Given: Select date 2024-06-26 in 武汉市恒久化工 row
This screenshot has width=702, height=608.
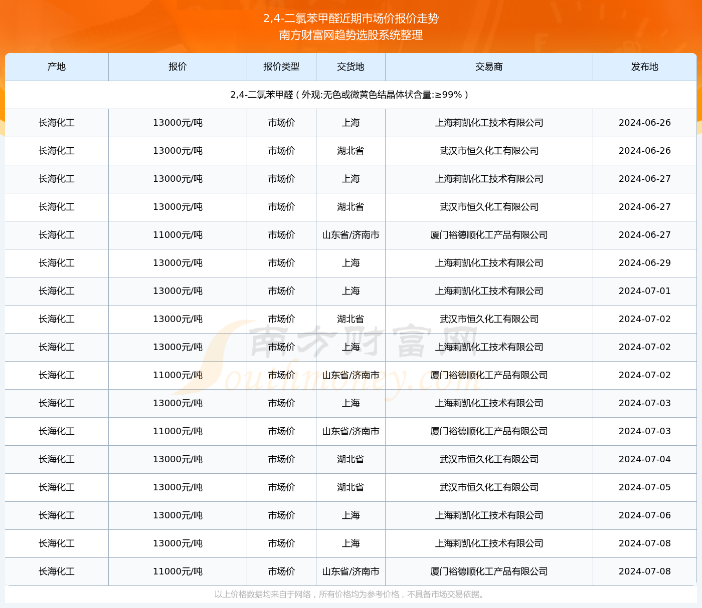Looking at the screenshot, I should tap(645, 151).
